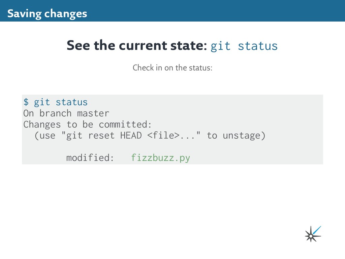Click the 'Check in on the status:' subtitle
Screen dimensions: 345x259
[x=172, y=67]
